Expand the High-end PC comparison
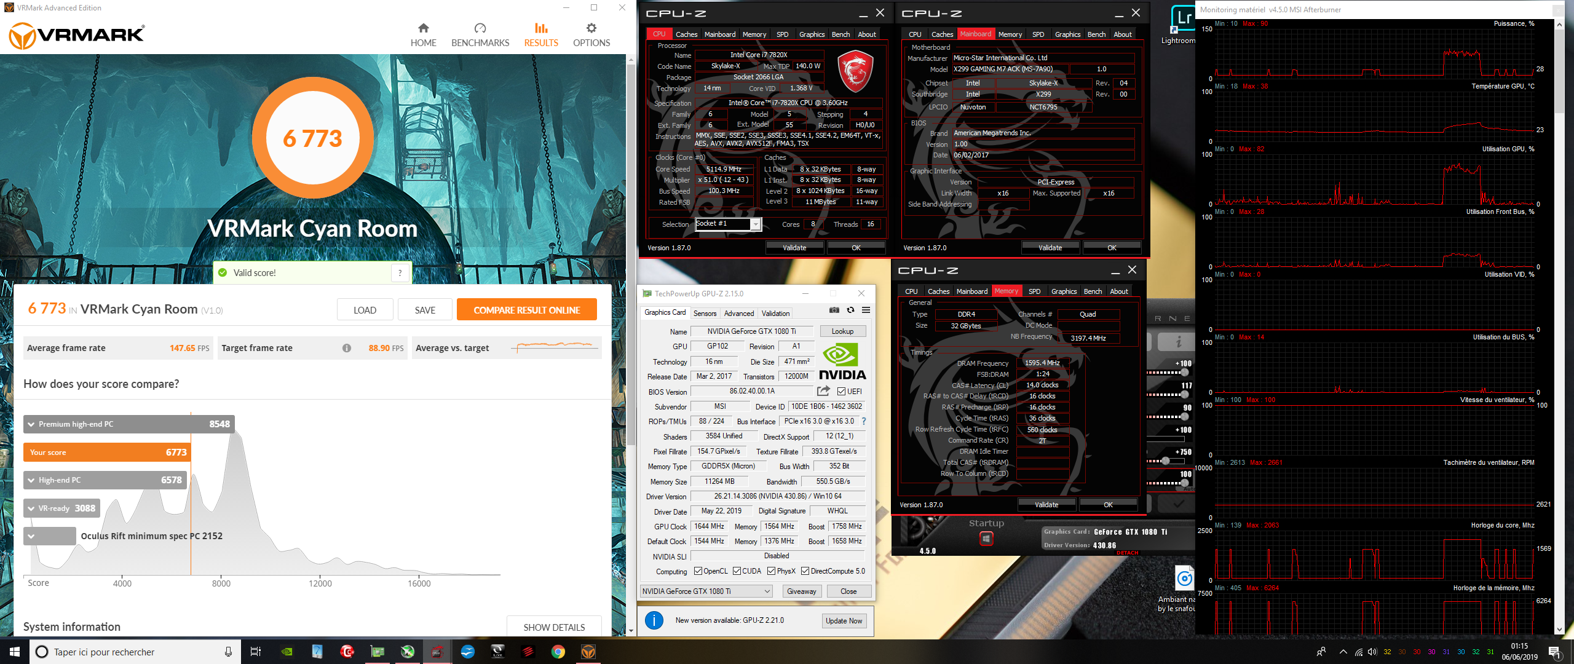The height and width of the screenshot is (664, 1574). (x=31, y=480)
